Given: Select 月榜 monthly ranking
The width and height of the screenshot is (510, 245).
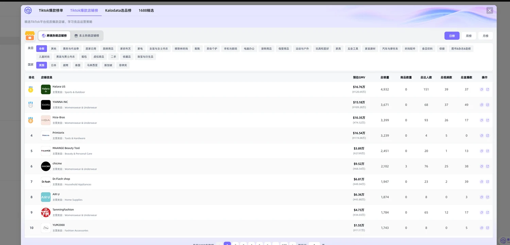Looking at the screenshot, I should click(x=486, y=36).
